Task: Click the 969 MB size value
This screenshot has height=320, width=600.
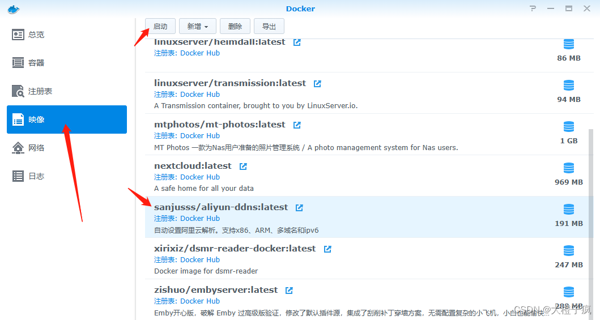Action: pyautogui.click(x=569, y=182)
